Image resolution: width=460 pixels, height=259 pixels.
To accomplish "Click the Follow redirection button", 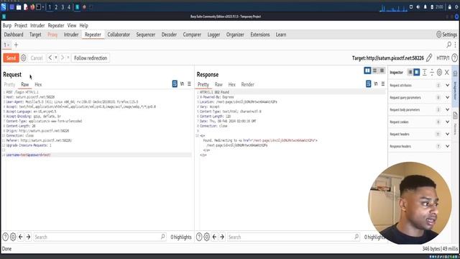I will tap(91, 58).
